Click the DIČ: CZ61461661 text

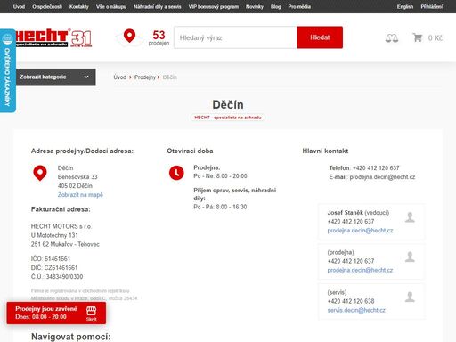tap(54, 268)
